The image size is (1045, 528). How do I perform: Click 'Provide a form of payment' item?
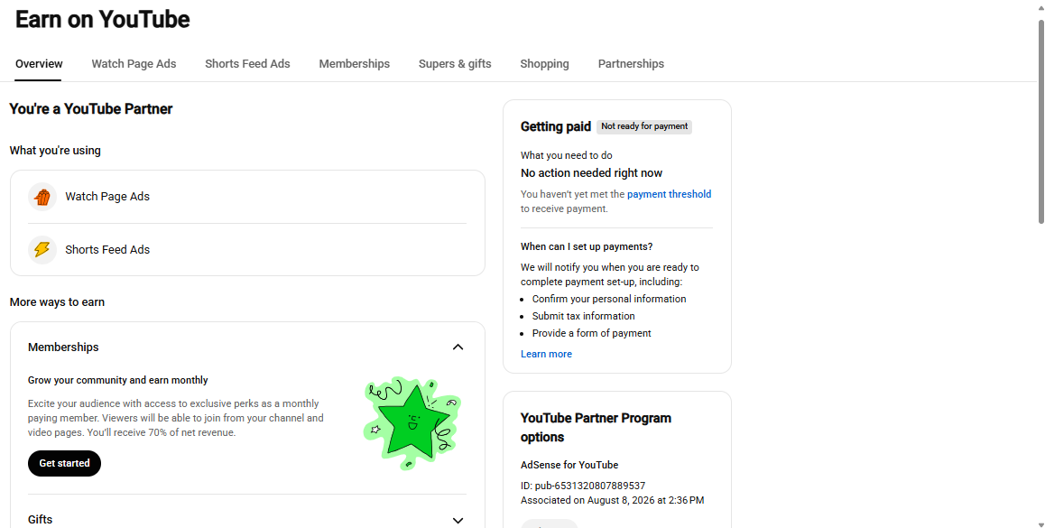pyautogui.click(x=591, y=333)
